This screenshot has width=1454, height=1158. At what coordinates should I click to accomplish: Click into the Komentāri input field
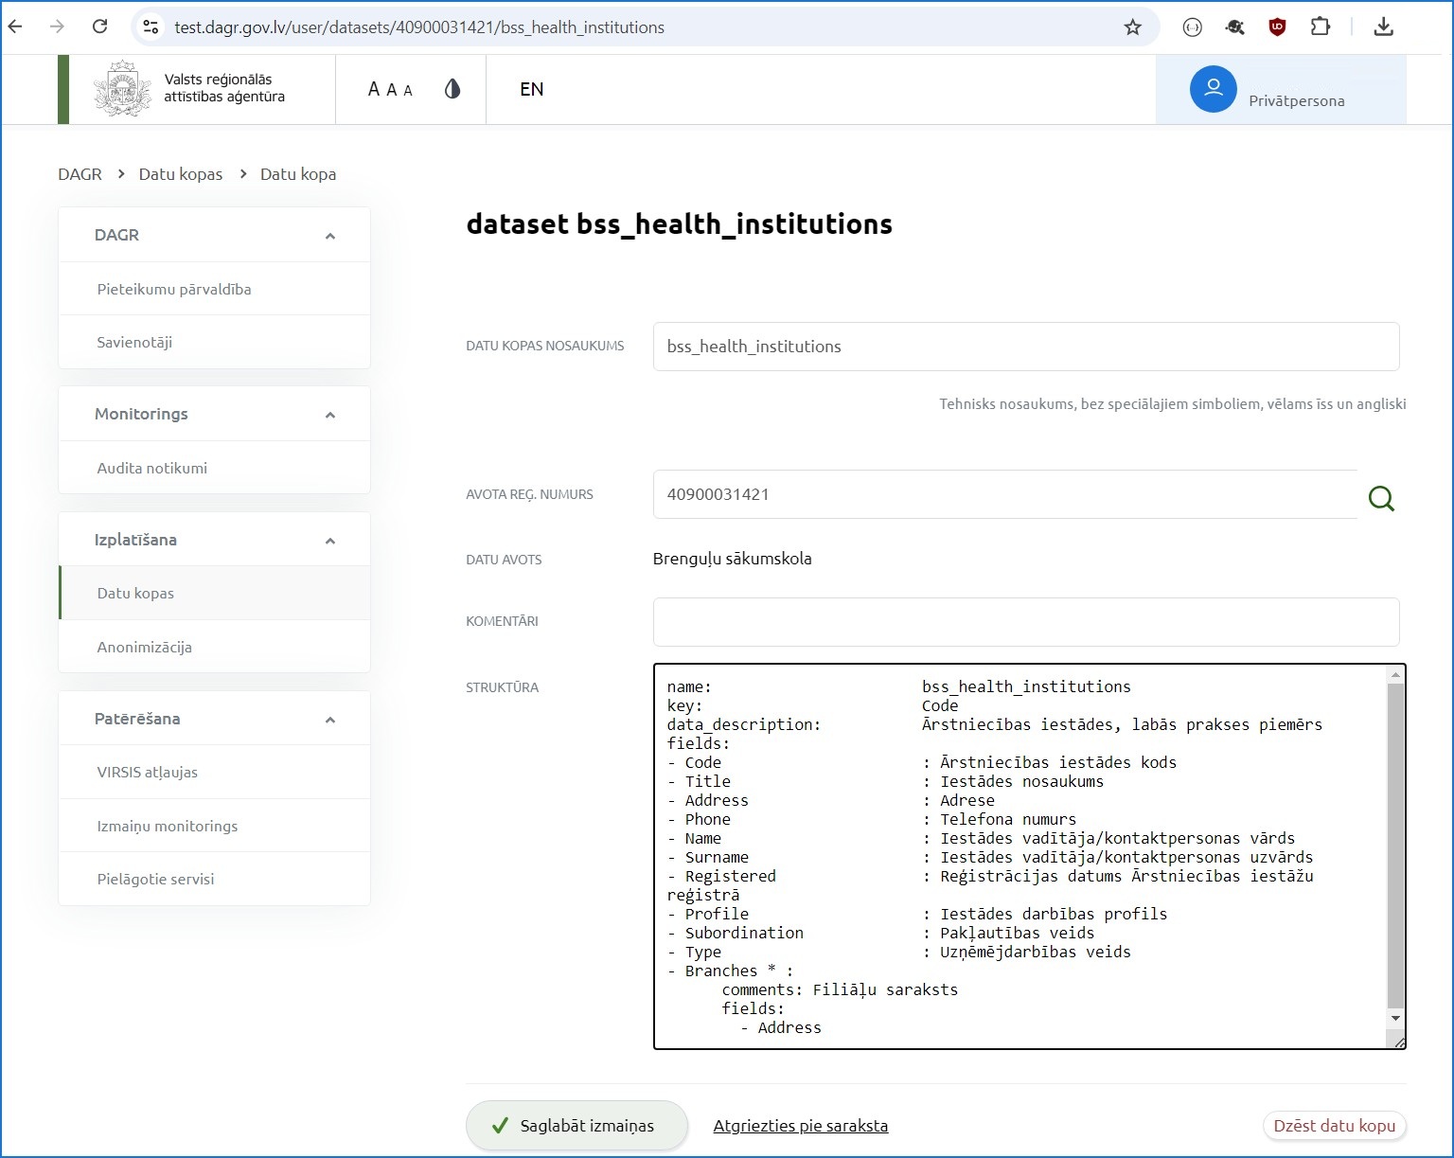click(1026, 622)
